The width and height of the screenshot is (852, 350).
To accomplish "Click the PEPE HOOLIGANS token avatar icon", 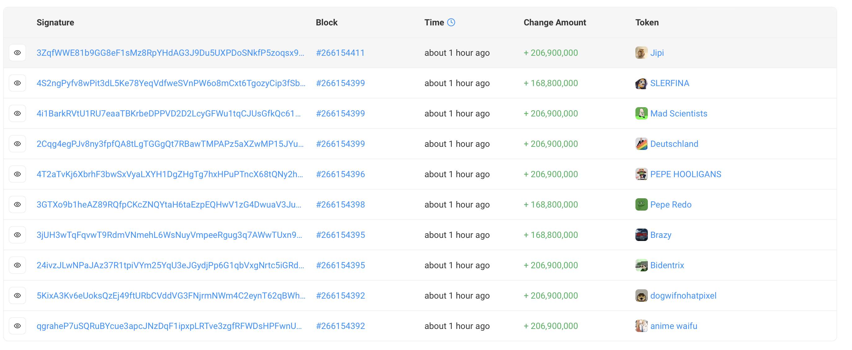I will (641, 174).
